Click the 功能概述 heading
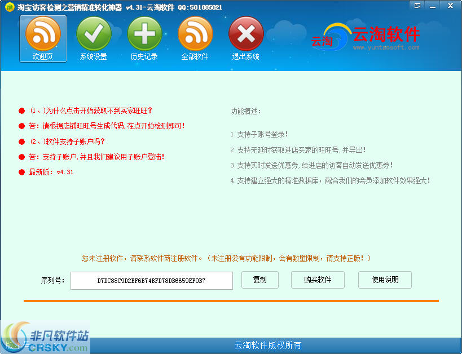Screen dimensions: 462x354 pyautogui.click(x=245, y=111)
